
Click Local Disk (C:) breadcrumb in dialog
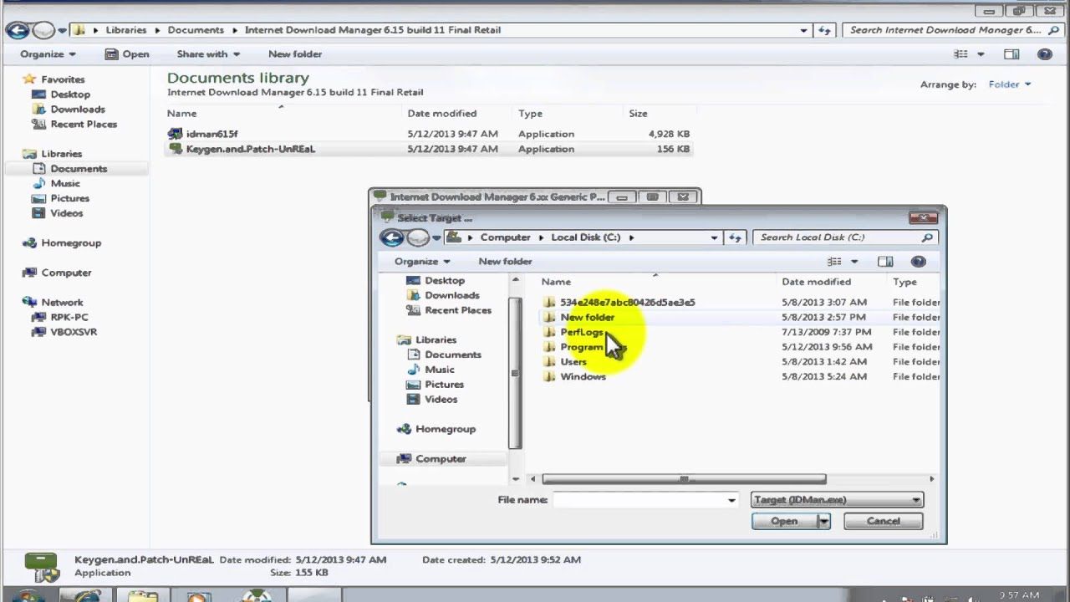(x=585, y=237)
